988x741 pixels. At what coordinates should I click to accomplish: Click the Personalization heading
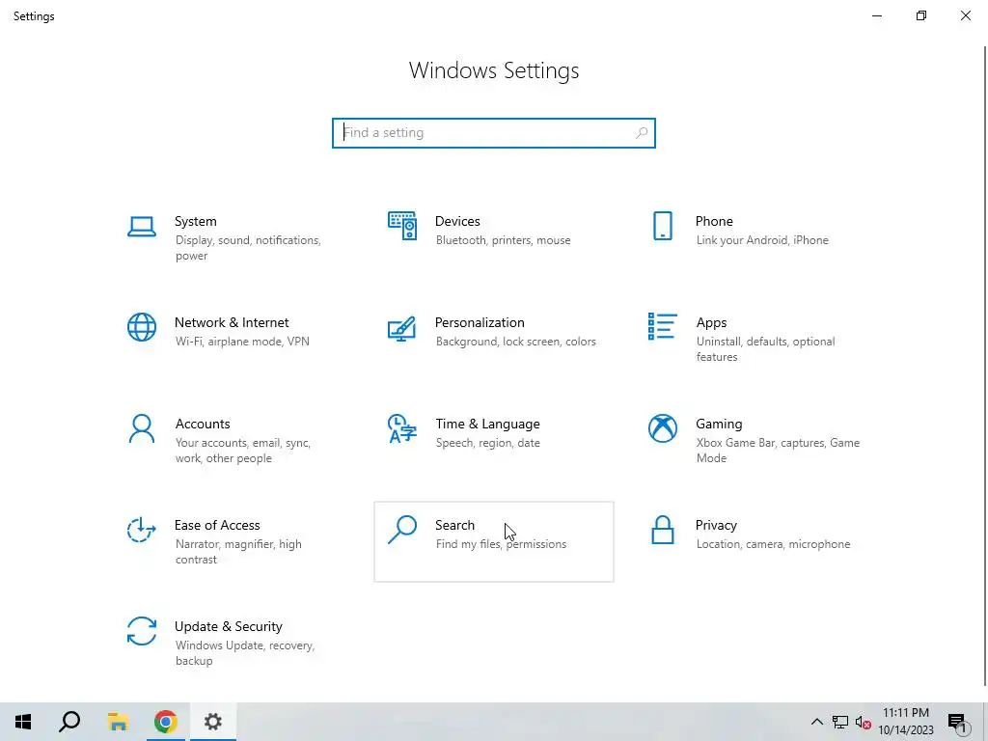[480, 322]
